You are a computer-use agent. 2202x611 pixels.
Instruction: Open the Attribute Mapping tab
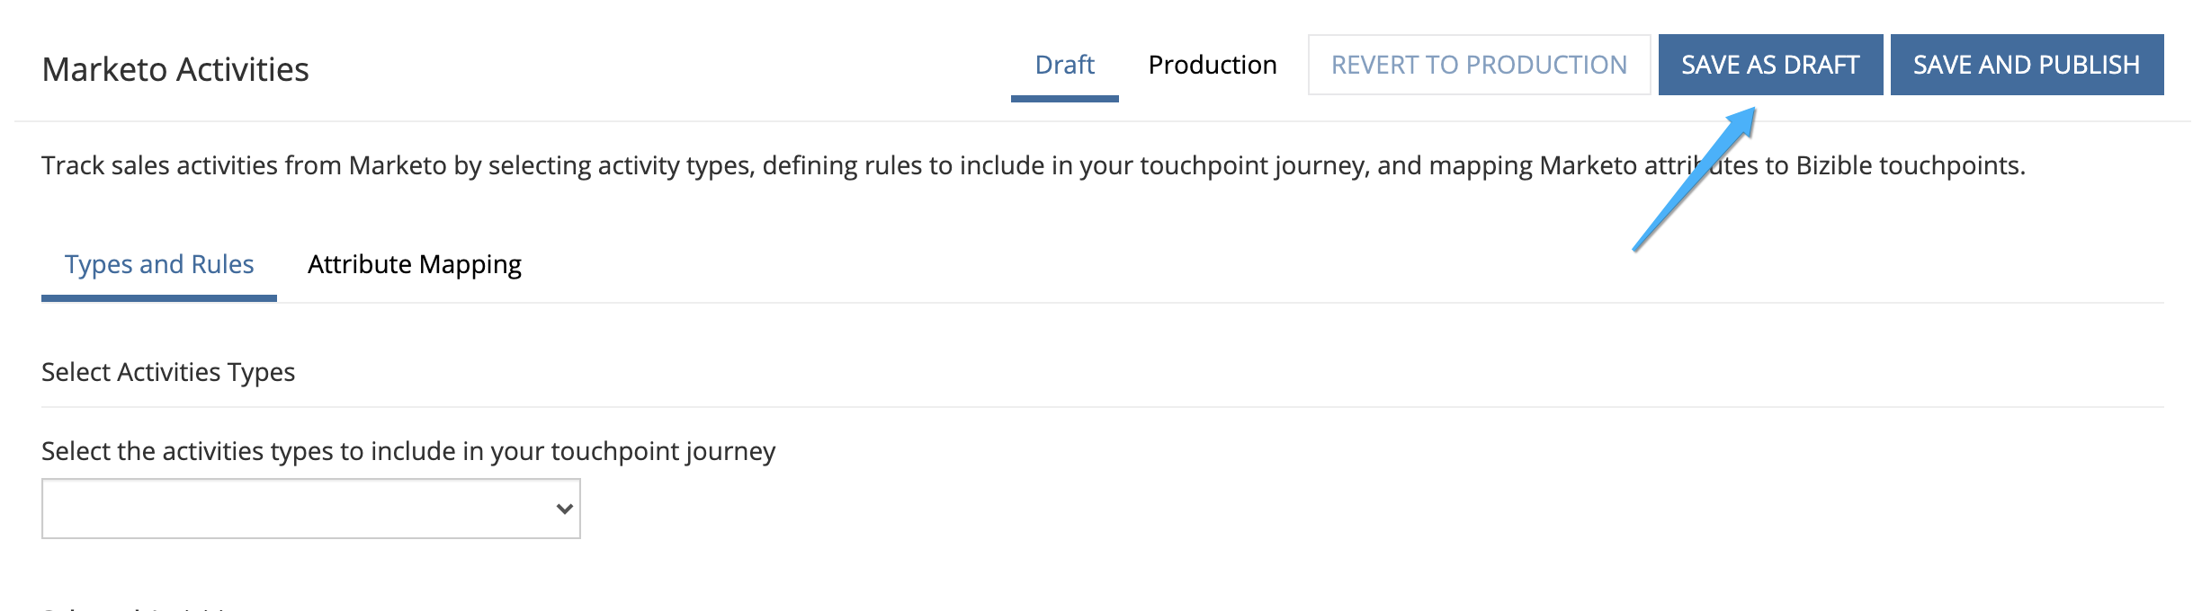tap(414, 264)
